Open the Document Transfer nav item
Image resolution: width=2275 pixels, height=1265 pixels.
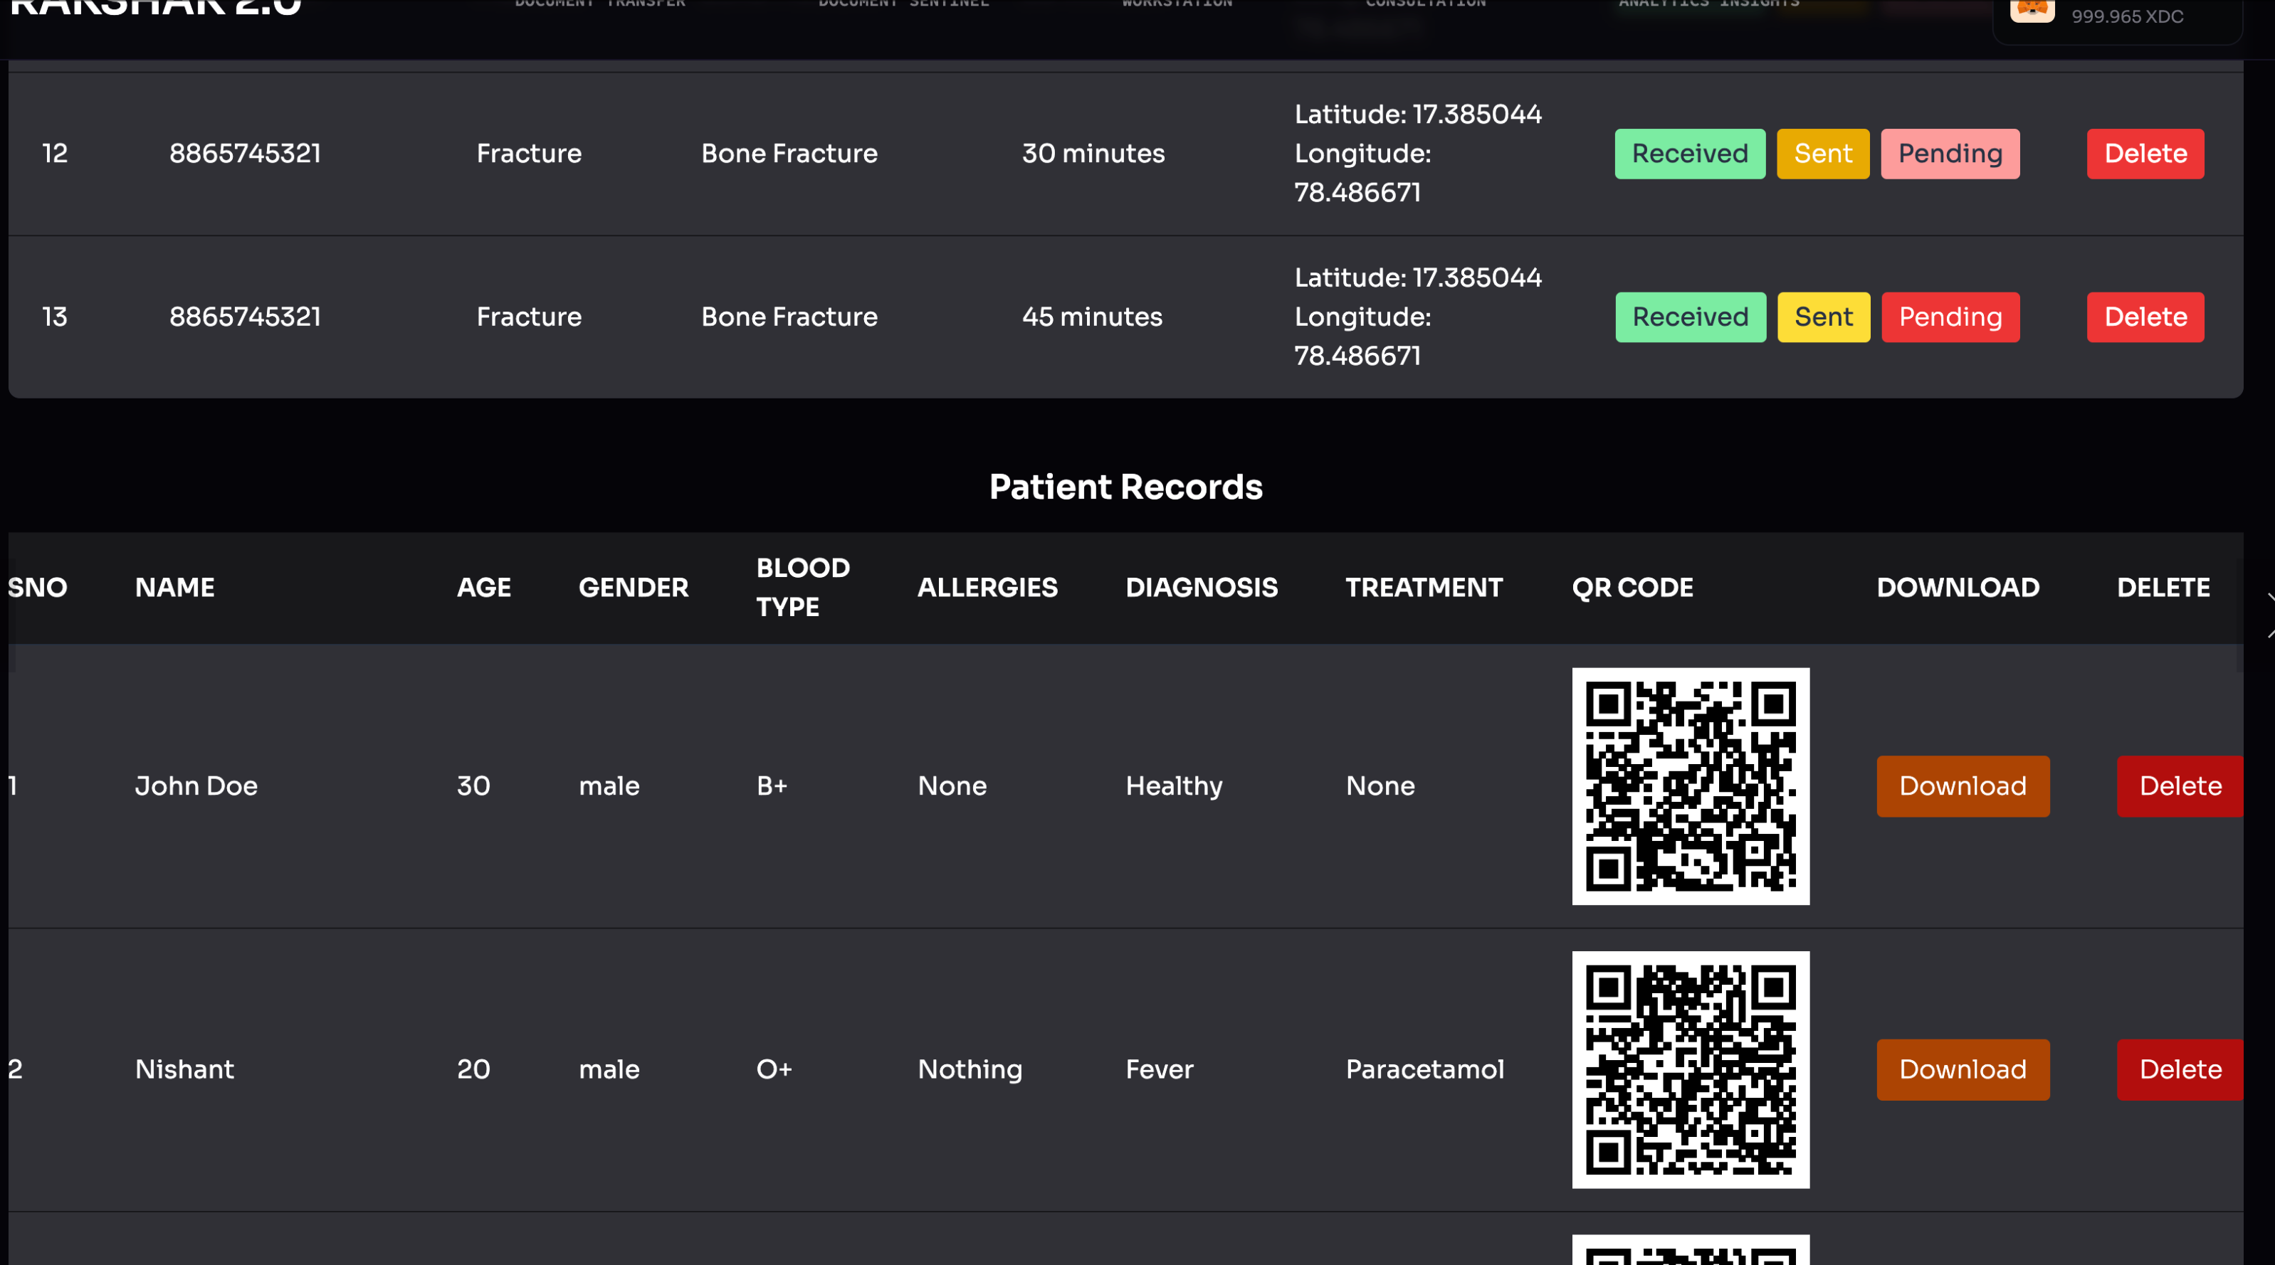(x=599, y=4)
